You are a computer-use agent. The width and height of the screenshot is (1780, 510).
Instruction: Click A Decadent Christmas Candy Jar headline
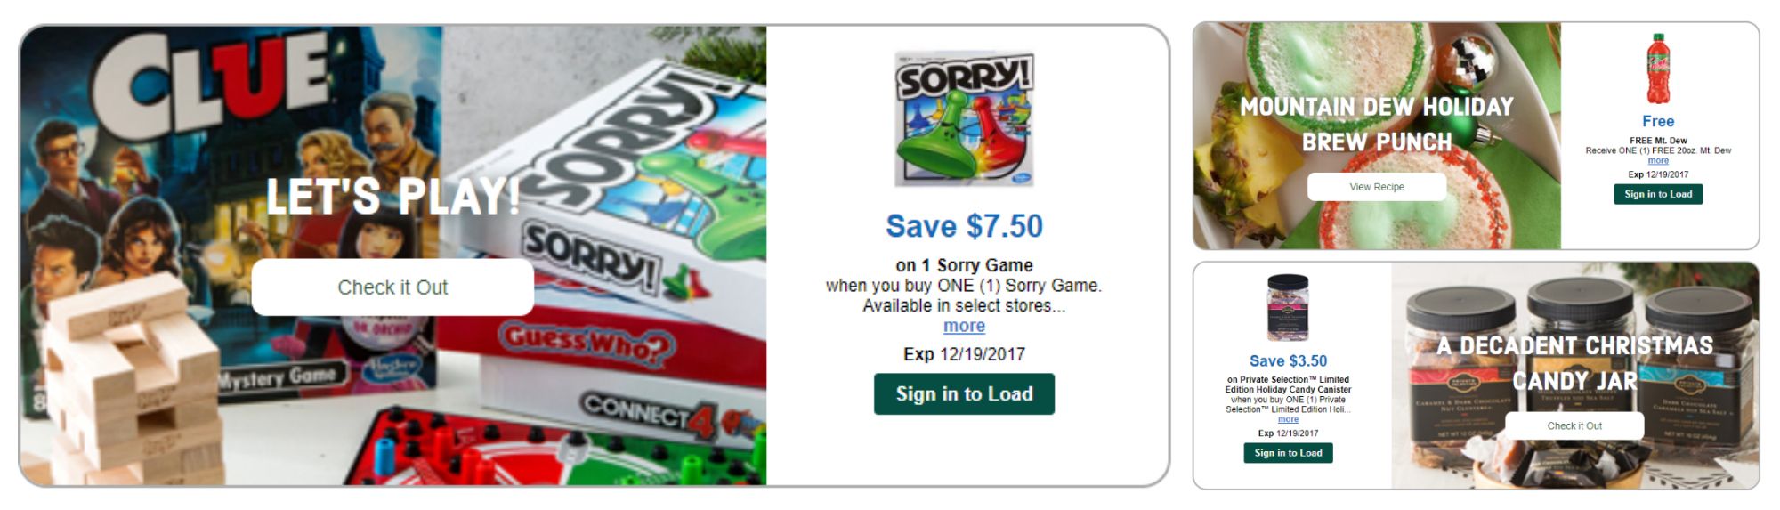point(1574,363)
